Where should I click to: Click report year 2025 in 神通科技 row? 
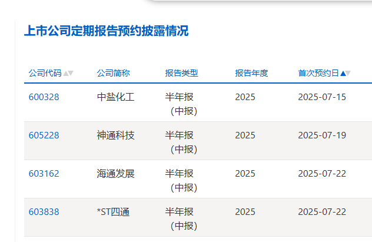pos(245,135)
